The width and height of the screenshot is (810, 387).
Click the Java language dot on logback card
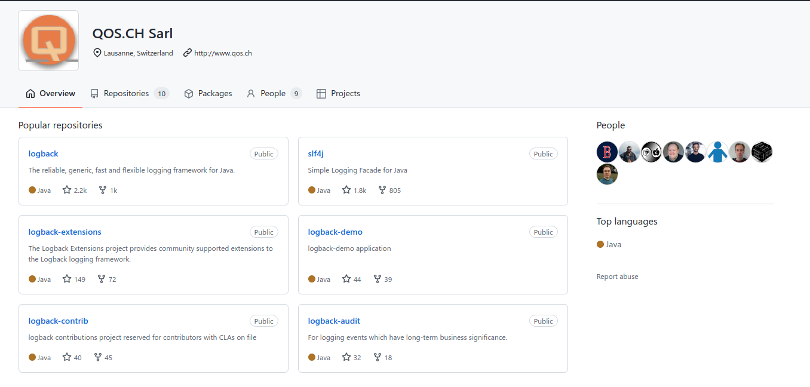tap(32, 190)
